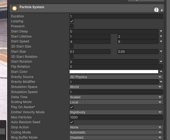Open the Start Delay curve mode arrow
The image size is (170, 140).
(161, 31)
